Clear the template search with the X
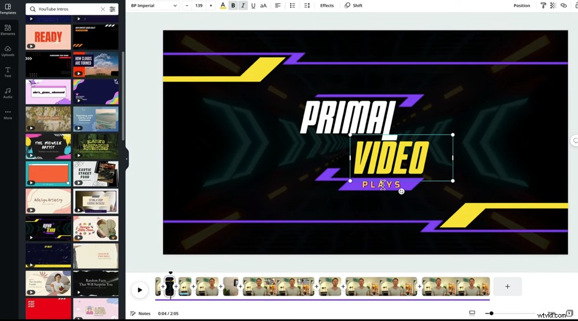Screen dimensions: 578x321 [x=103, y=9]
